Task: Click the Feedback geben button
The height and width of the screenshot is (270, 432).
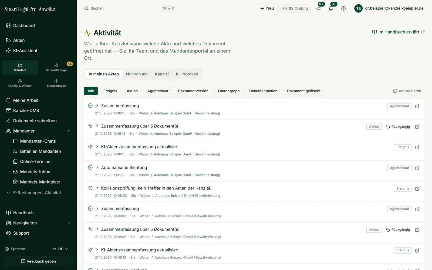Action: coord(38,261)
